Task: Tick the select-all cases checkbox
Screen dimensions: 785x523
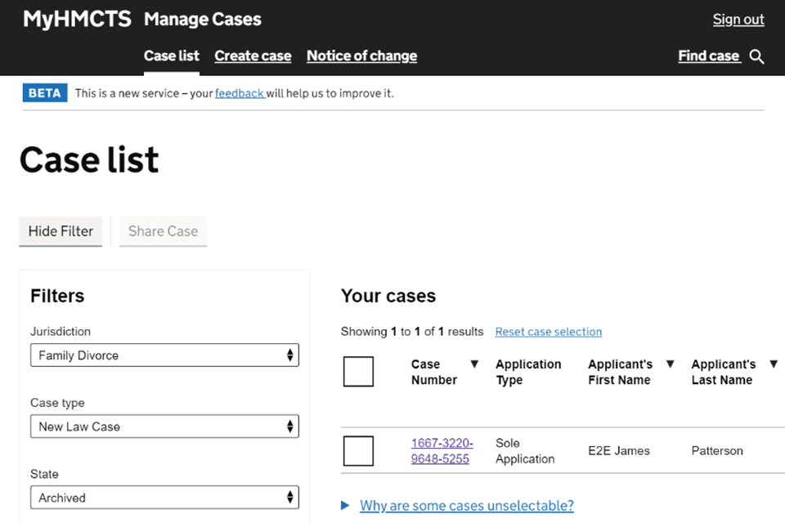Action: (x=358, y=372)
